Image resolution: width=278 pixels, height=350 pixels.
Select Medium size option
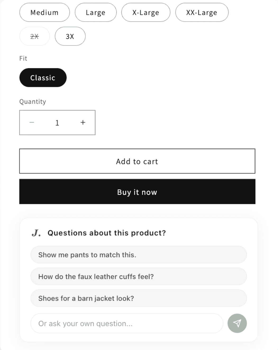pyautogui.click(x=44, y=12)
